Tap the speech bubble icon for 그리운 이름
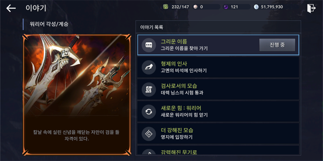 pos(149,45)
